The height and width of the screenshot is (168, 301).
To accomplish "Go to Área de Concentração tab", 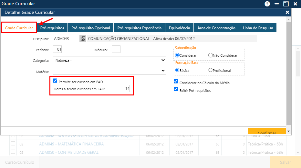I will [216, 28].
